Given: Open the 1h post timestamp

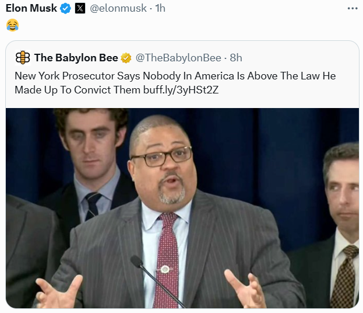Looking at the screenshot, I should tap(160, 8).
